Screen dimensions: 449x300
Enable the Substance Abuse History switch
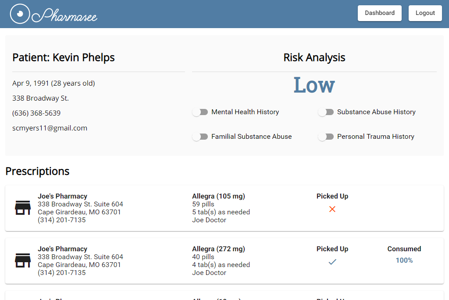[x=326, y=112]
